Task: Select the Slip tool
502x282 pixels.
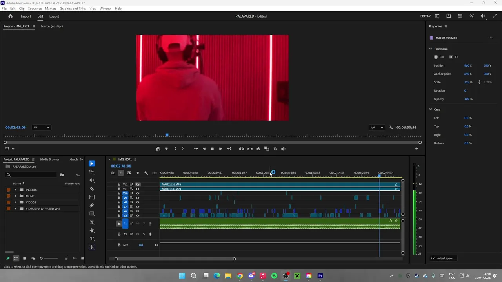Action: click(92, 197)
